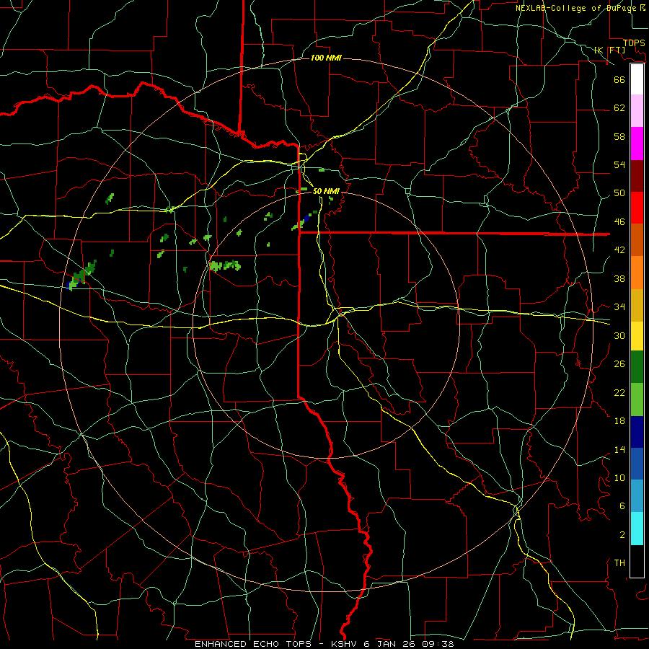Select the cyan swatch above TH
649x649 pixels.
point(637,529)
